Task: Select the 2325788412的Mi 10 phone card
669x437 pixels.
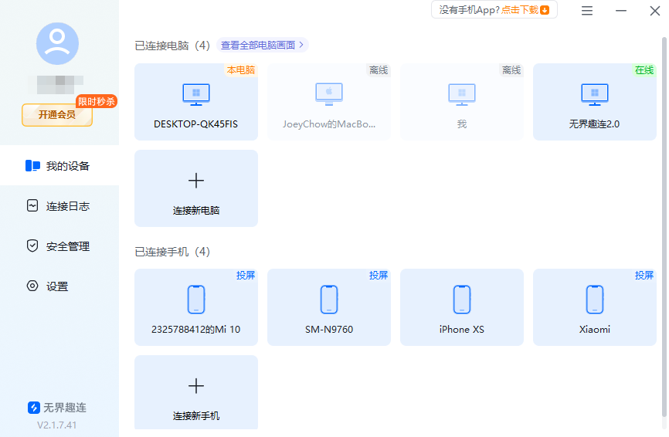Action: tap(196, 307)
